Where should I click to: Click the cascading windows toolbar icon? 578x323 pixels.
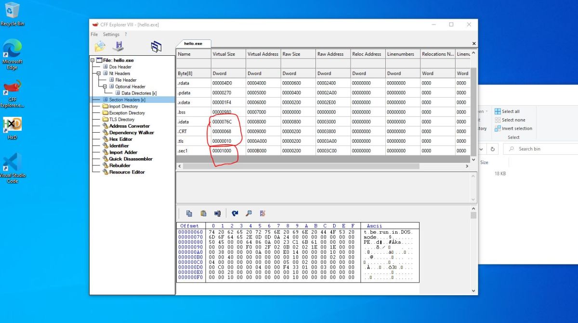(156, 46)
